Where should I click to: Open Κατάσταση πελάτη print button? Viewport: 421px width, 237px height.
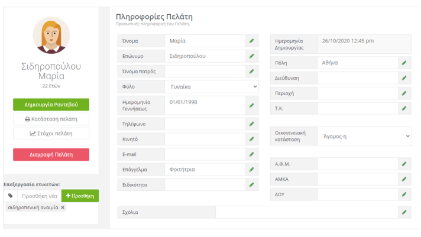point(51,119)
